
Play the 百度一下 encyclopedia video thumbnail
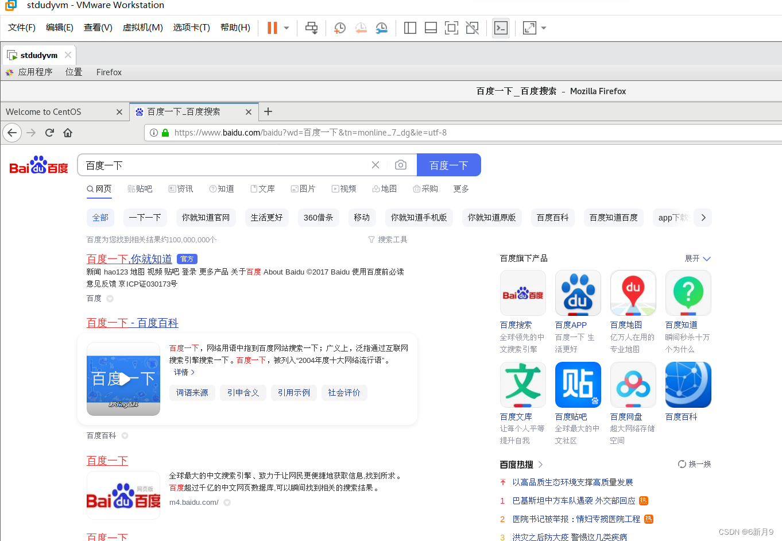123,379
